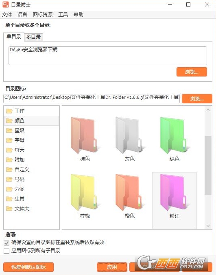Select 生肖 category label
Image resolution: width=216 pixels, height=275 pixels.
20,199
